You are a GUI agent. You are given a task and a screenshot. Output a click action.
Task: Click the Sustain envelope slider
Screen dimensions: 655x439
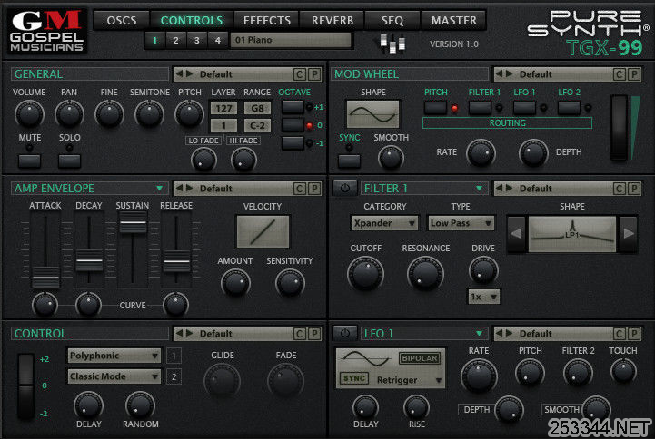tap(133, 222)
